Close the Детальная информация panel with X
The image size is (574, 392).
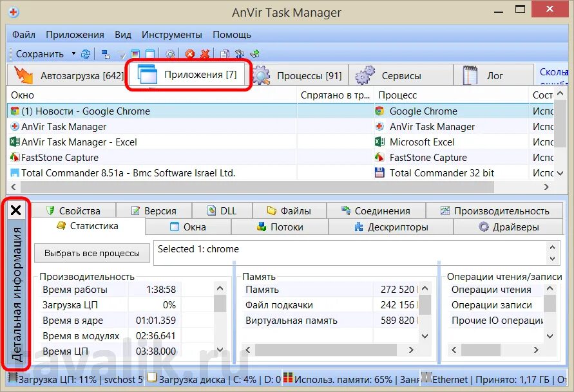(15, 210)
